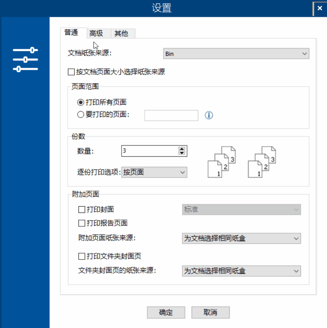
Task: Click the 页面范围 group label
Action: [85, 87]
